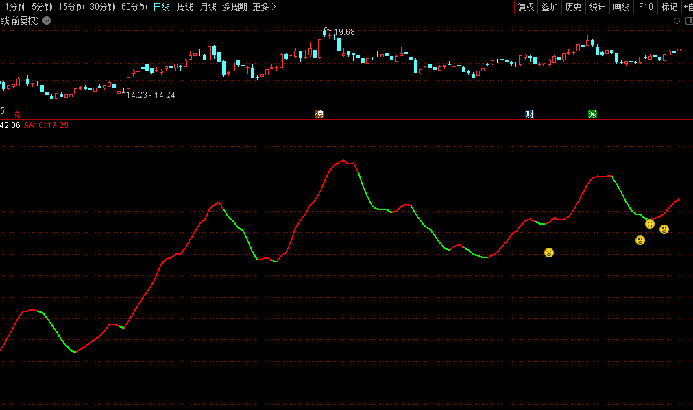Switch to the 周线 weekly tab
Screen dimensions: 693x410
pyautogui.click(x=185, y=7)
